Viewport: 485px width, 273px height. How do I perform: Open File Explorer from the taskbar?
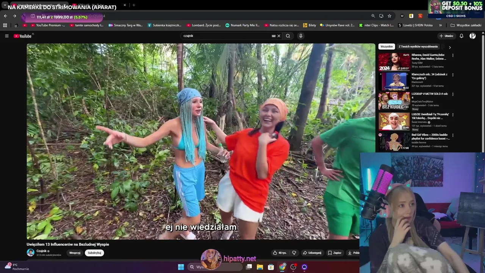pyautogui.click(x=260, y=267)
